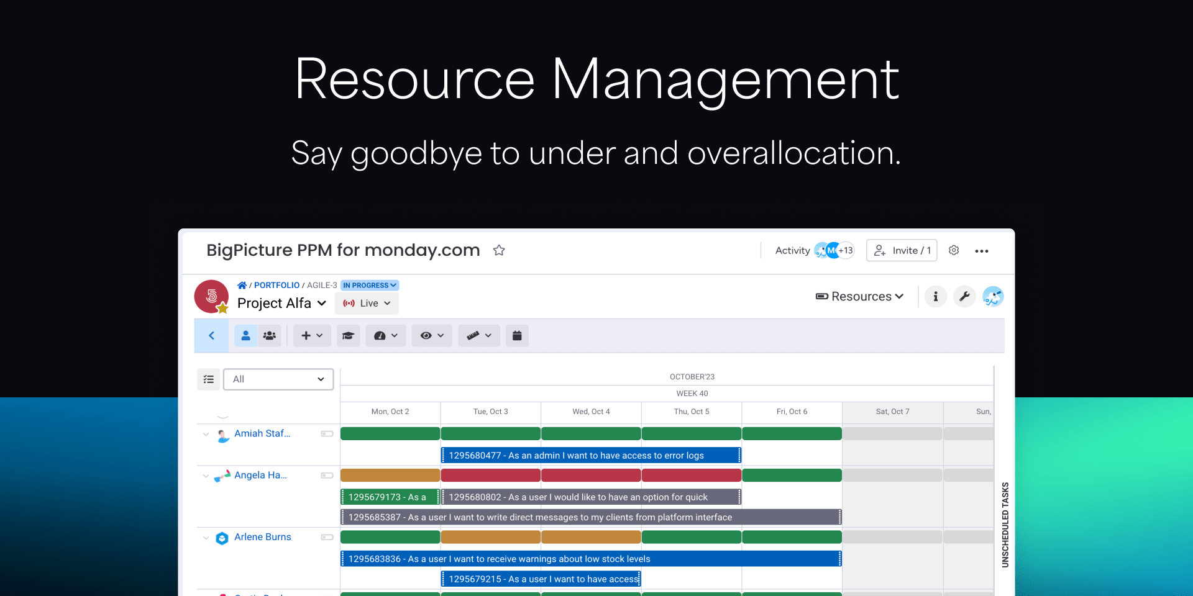Click the OCTOBER'23 month header
Image resolution: width=1193 pixels, height=596 pixels.
(x=692, y=377)
